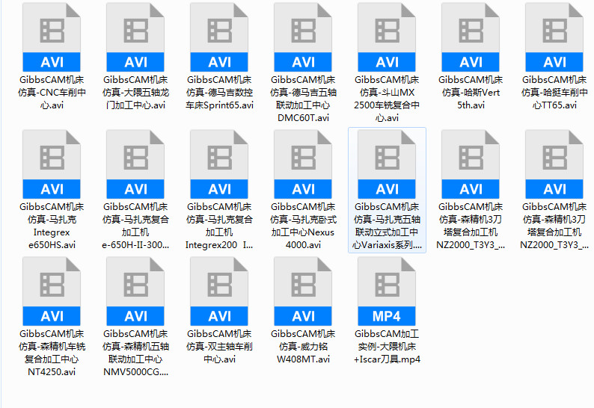This screenshot has width=594, height=408.
Task: Click the file name text '哈斯Vert 5th.avi'
Action: tap(471, 93)
